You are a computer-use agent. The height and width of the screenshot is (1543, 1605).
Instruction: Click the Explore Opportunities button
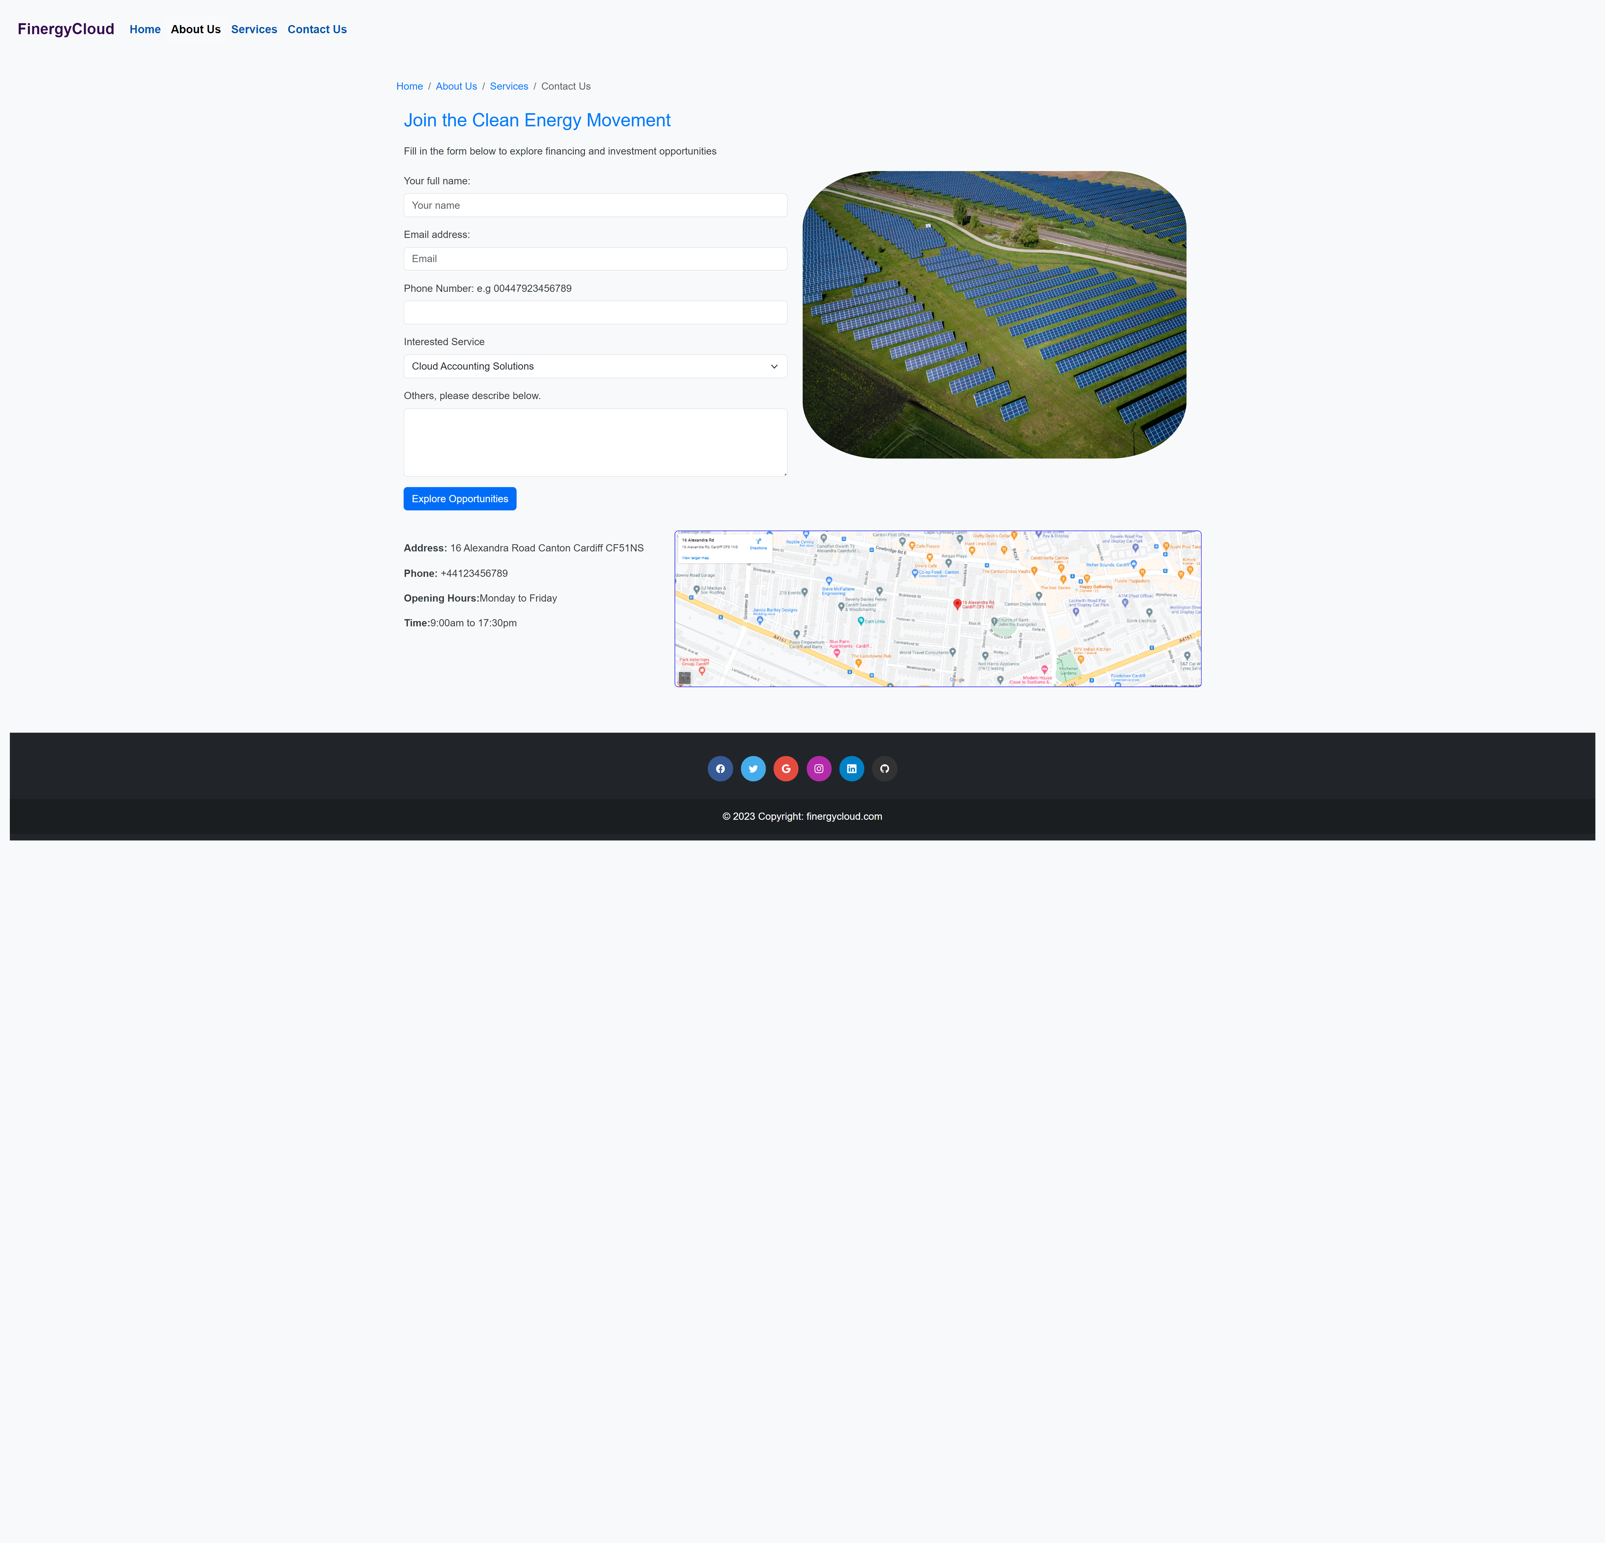pyautogui.click(x=459, y=499)
